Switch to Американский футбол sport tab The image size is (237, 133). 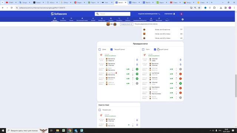[x=140, y=20]
